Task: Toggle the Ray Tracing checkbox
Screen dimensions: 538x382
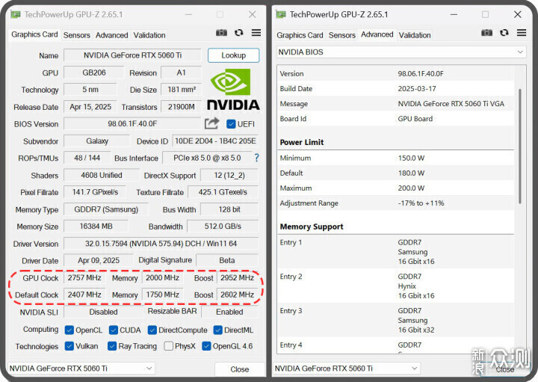Action: 112,346
